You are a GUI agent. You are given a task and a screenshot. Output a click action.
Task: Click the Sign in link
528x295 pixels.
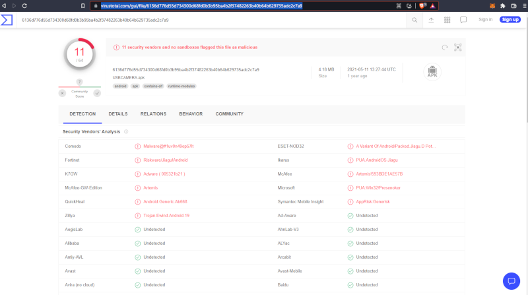coord(485,20)
